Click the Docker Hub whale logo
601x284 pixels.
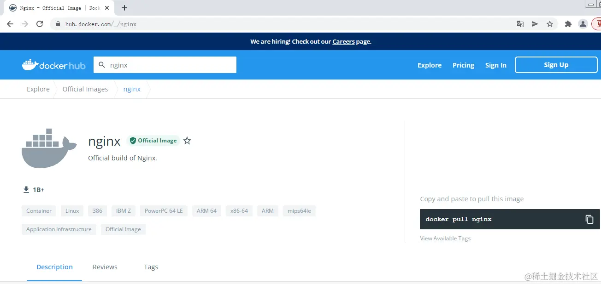point(53,65)
